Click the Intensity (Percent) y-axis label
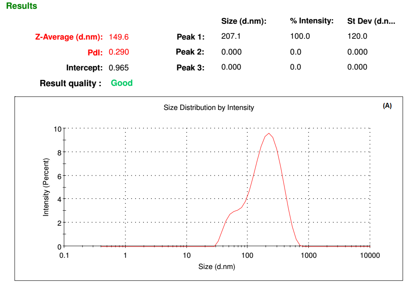 tap(46, 187)
